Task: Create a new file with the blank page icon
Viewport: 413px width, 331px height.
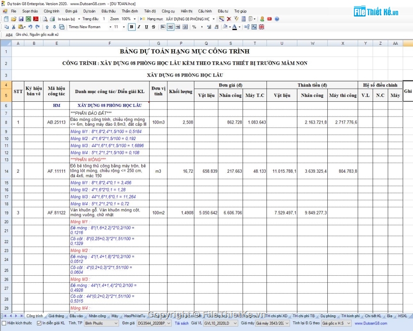Action: [6, 19]
